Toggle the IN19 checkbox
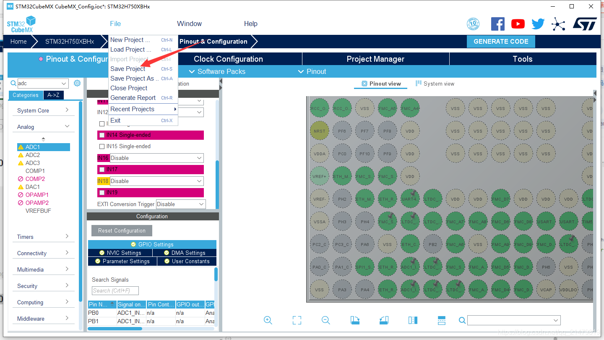This screenshot has height=340, width=604. 102,193
